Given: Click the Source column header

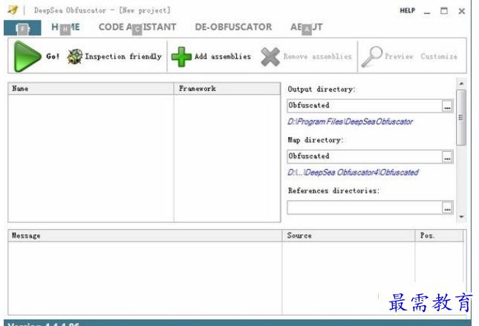Looking at the screenshot, I should pos(348,236).
